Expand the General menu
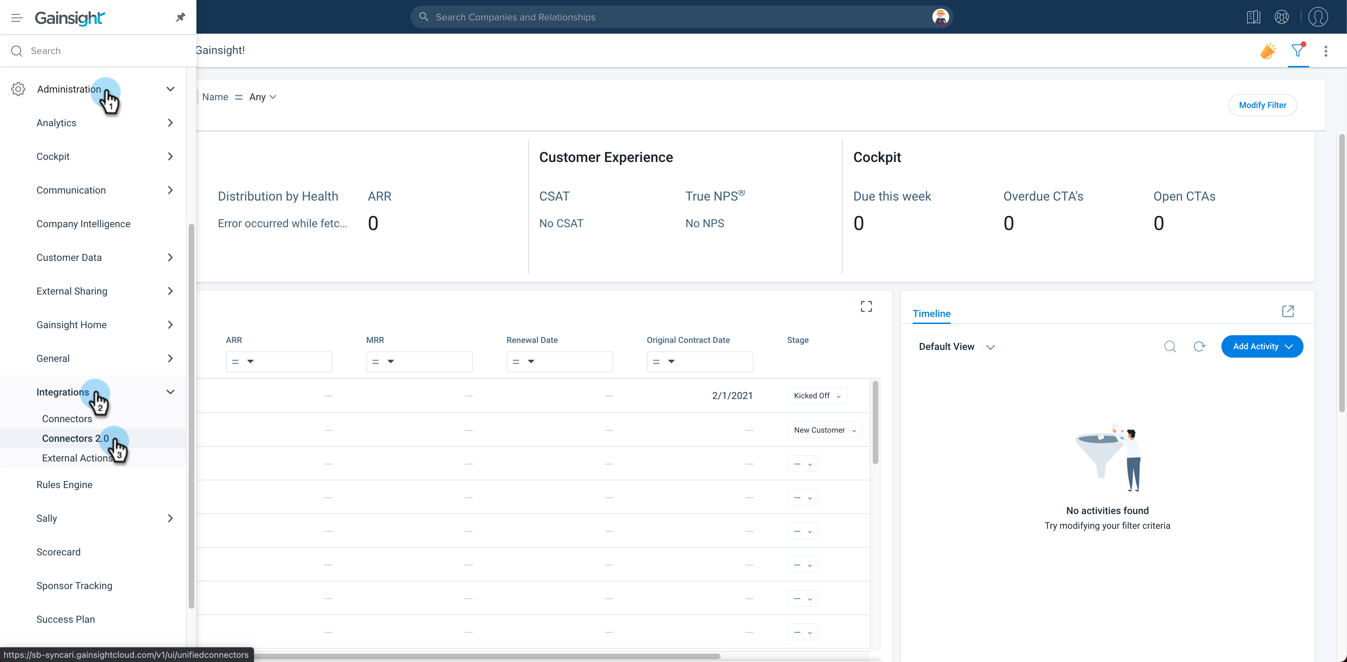The image size is (1347, 662). (170, 358)
